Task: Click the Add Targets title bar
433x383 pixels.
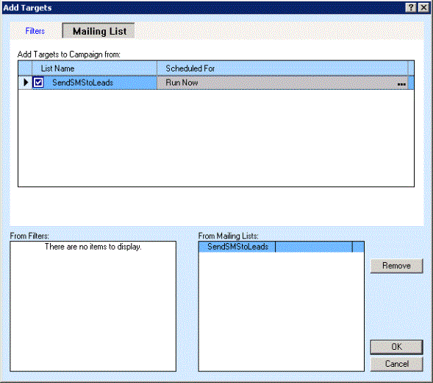Action: click(x=203, y=8)
